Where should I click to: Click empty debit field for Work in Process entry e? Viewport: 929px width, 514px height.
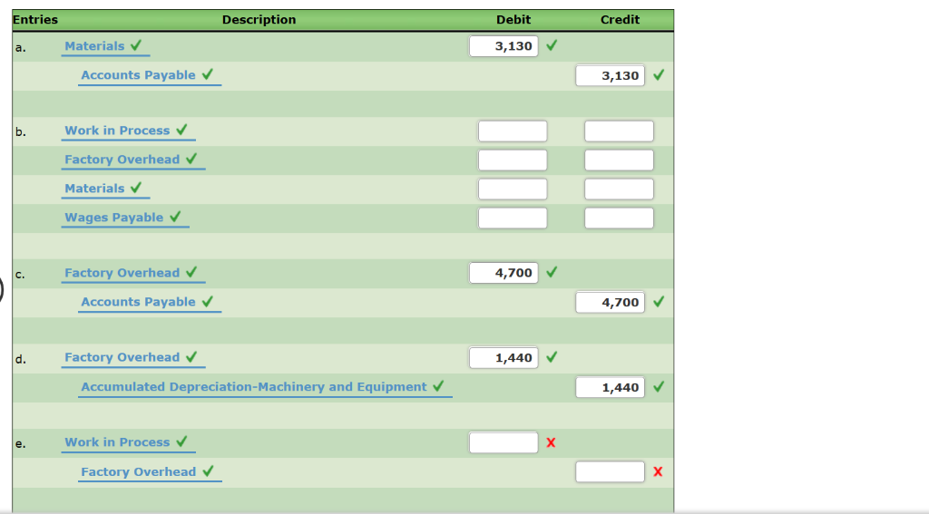[x=504, y=442]
